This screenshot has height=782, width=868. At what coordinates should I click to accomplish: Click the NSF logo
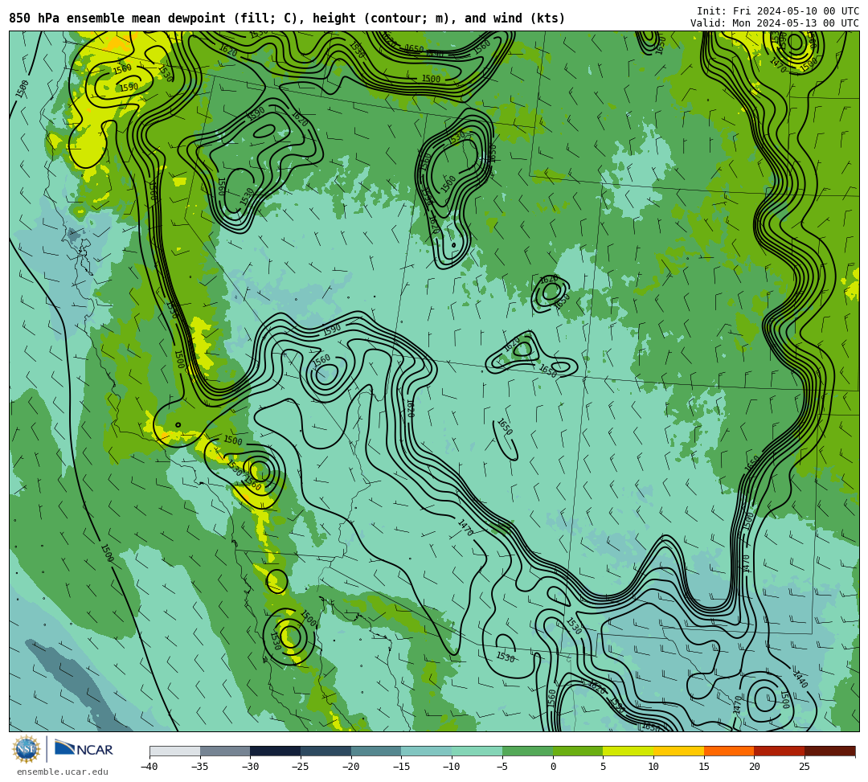26,750
